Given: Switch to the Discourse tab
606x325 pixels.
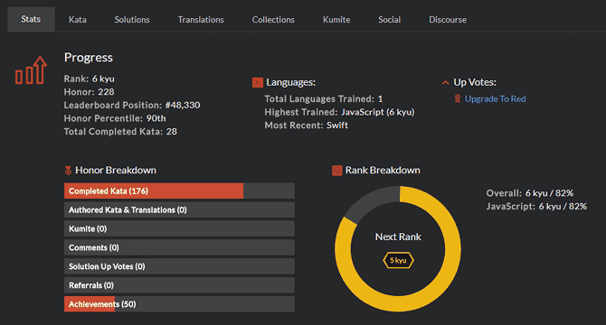Looking at the screenshot, I should (x=448, y=20).
